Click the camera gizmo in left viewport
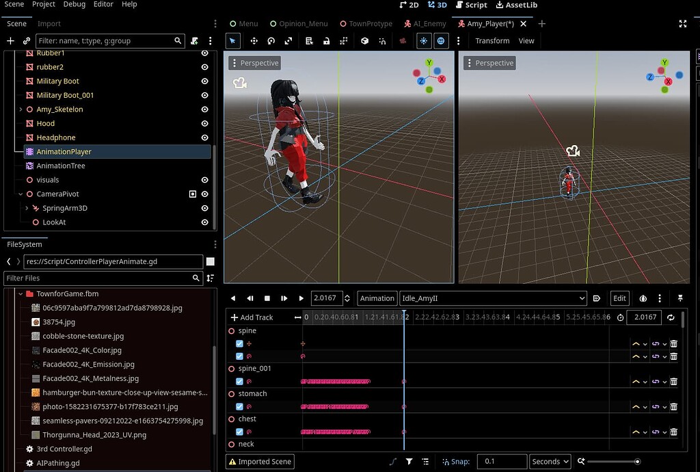The width and height of the screenshot is (700, 472). 240,83
